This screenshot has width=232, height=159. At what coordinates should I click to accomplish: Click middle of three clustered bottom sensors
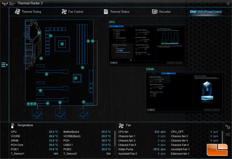[32, 104]
